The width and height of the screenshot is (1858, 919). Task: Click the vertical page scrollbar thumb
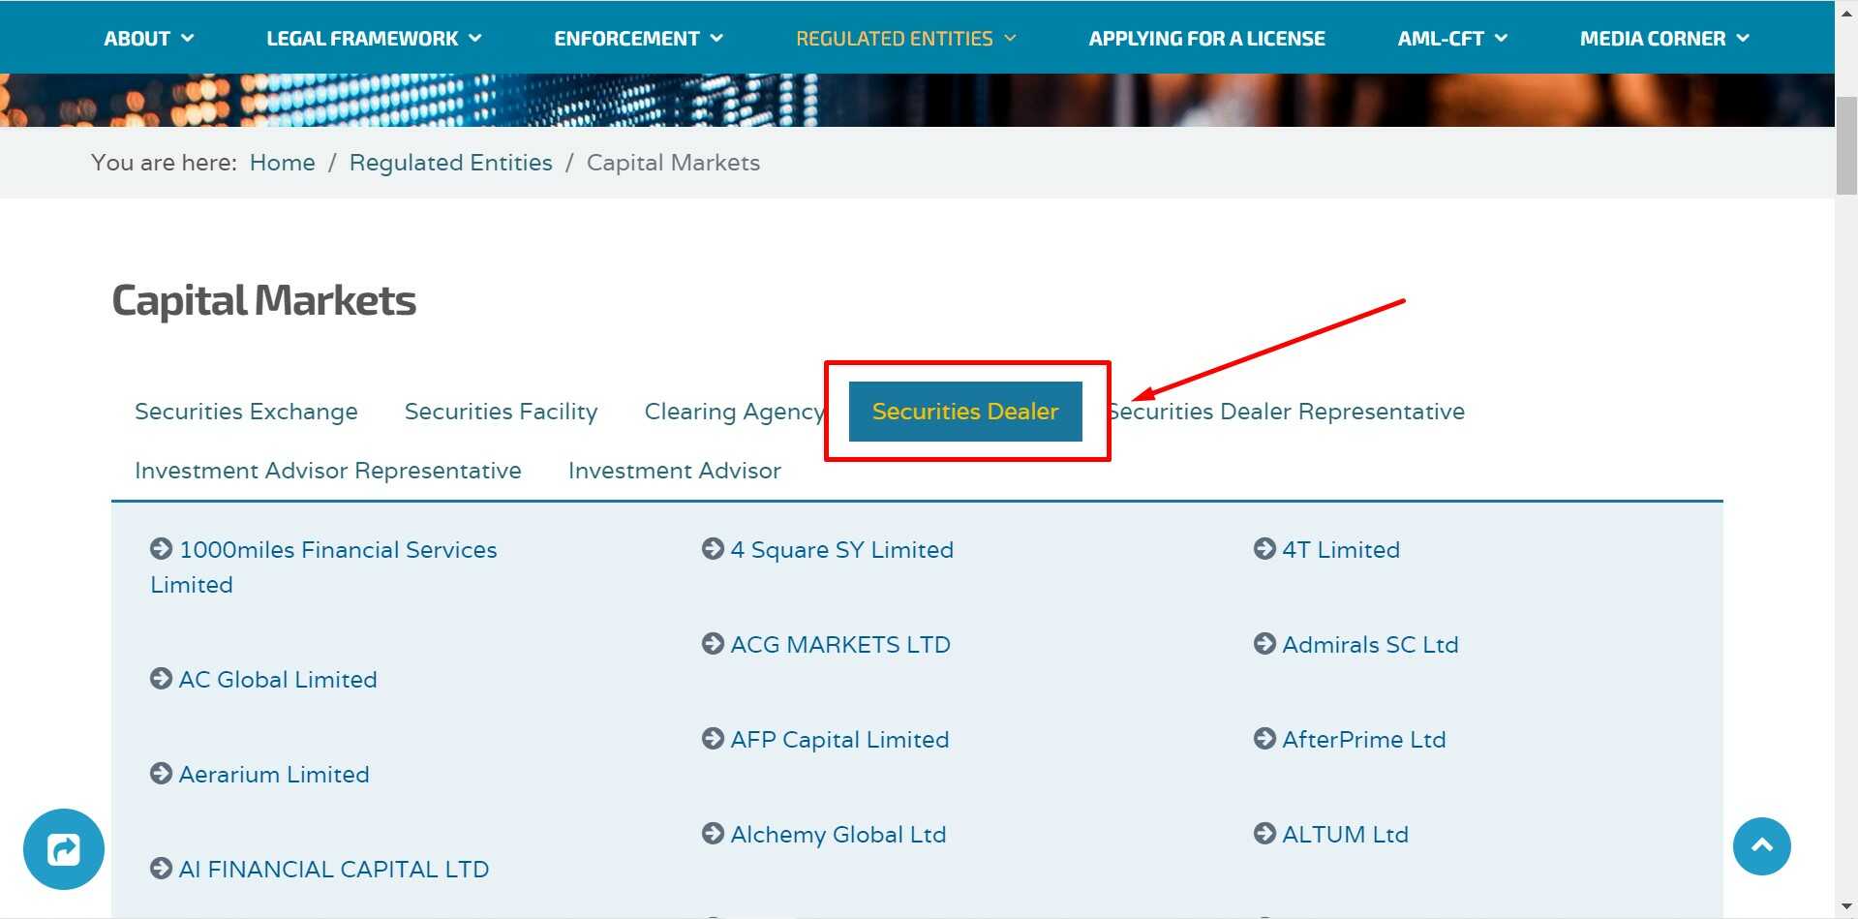(x=1846, y=145)
